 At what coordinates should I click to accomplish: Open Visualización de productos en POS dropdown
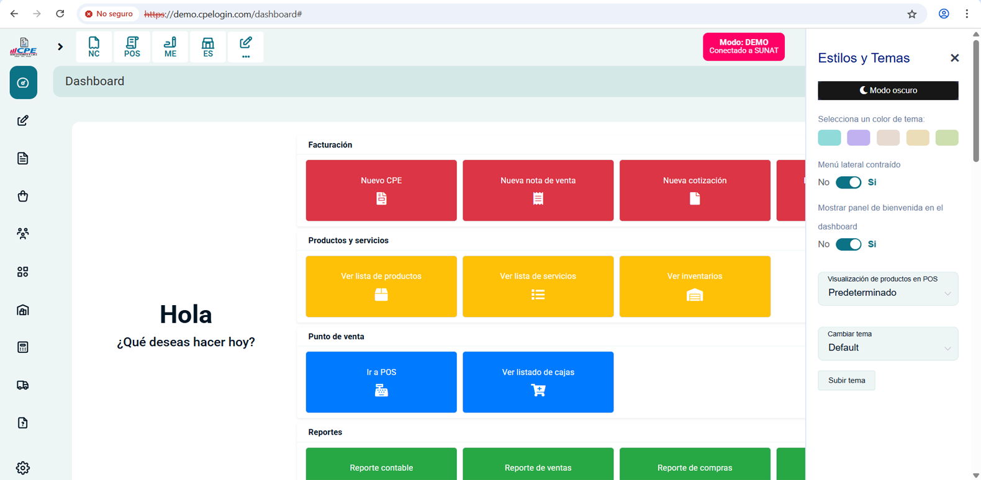pyautogui.click(x=888, y=289)
